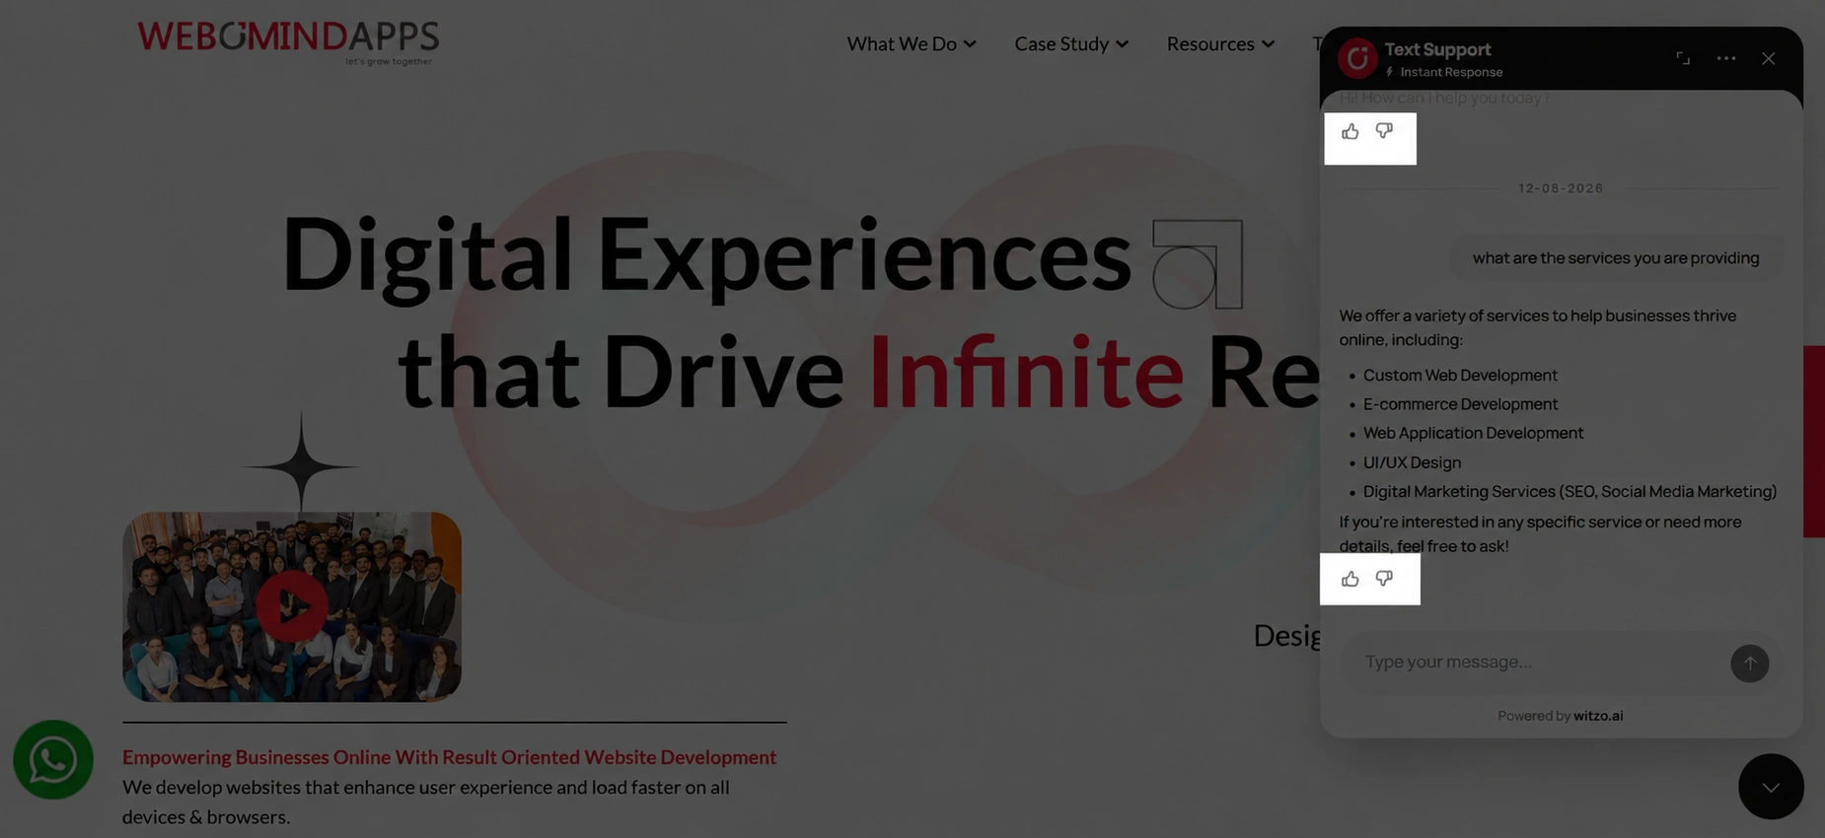Dislike the 'How can I help' greeting
This screenshot has width=1825, height=838.
click(x=1384, y=131)
